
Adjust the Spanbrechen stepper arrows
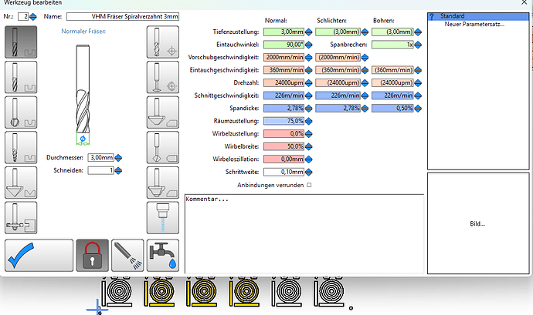(x=418, y=45)
